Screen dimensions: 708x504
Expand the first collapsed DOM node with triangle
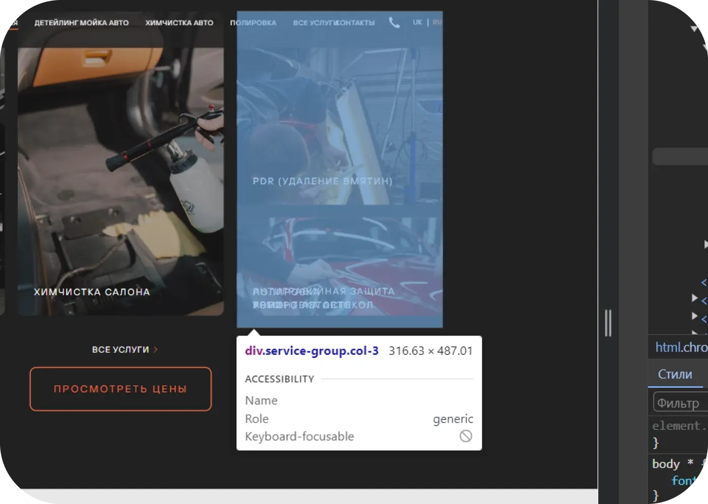[x=705, y=245]
